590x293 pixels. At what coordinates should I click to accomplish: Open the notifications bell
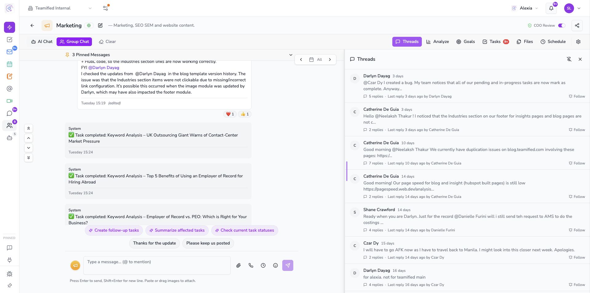click(x=551, y=8)
